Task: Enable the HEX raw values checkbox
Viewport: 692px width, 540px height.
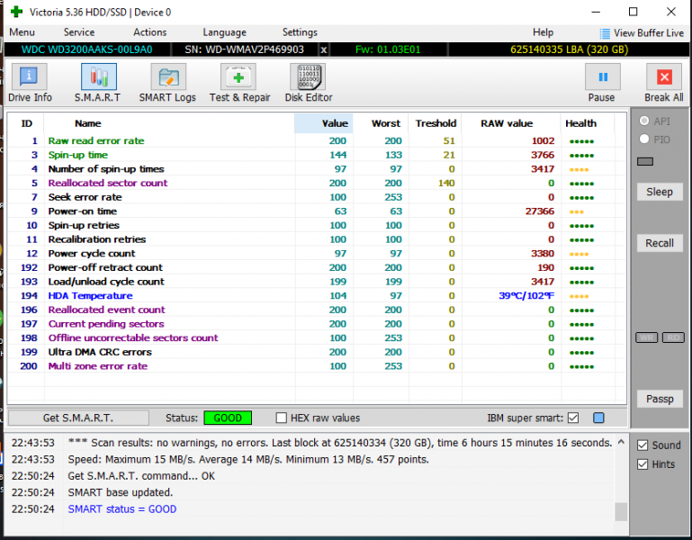Action: tap(282, 418)
